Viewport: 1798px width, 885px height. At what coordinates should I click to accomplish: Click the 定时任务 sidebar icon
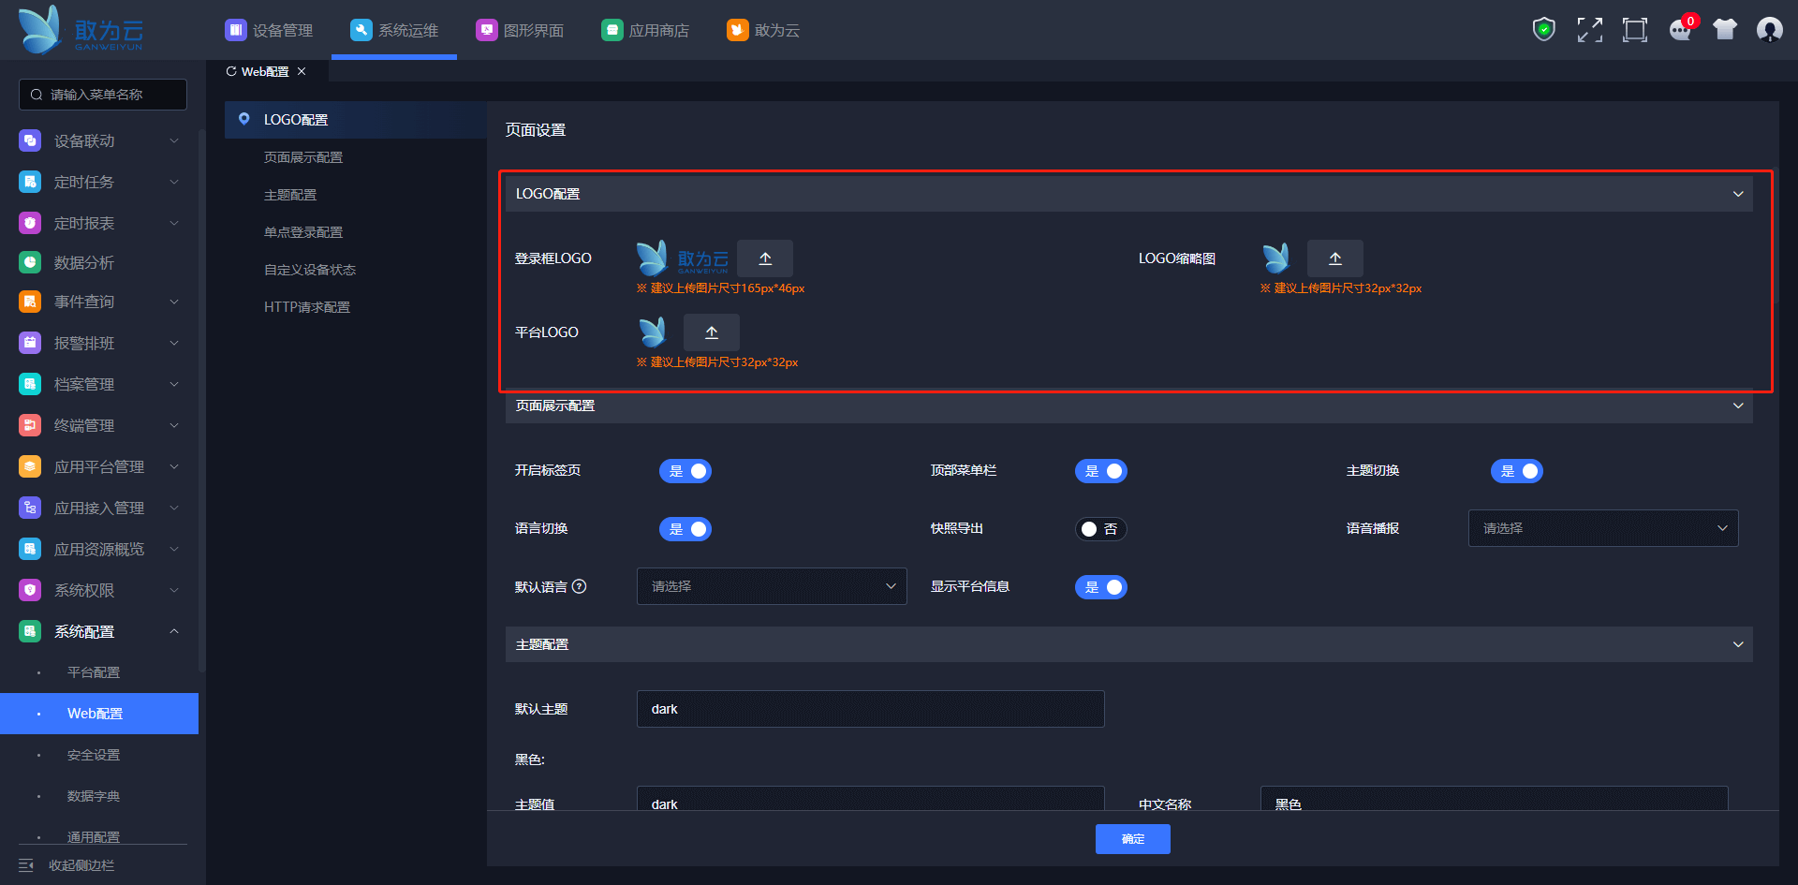pos(30,182)
